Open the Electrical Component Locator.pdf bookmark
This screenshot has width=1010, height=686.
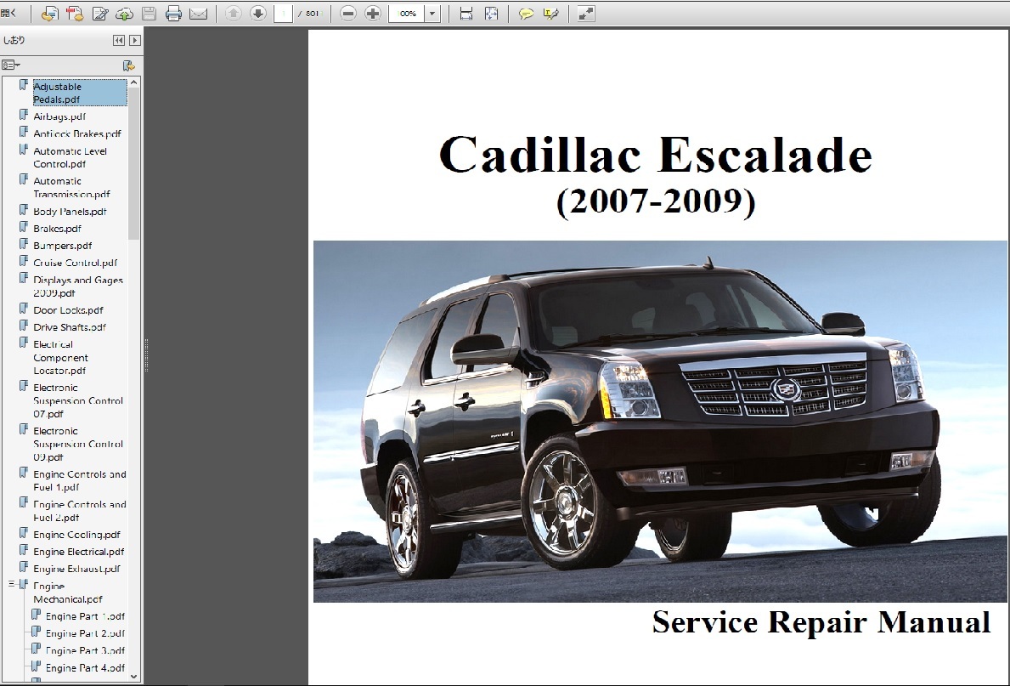60,358
